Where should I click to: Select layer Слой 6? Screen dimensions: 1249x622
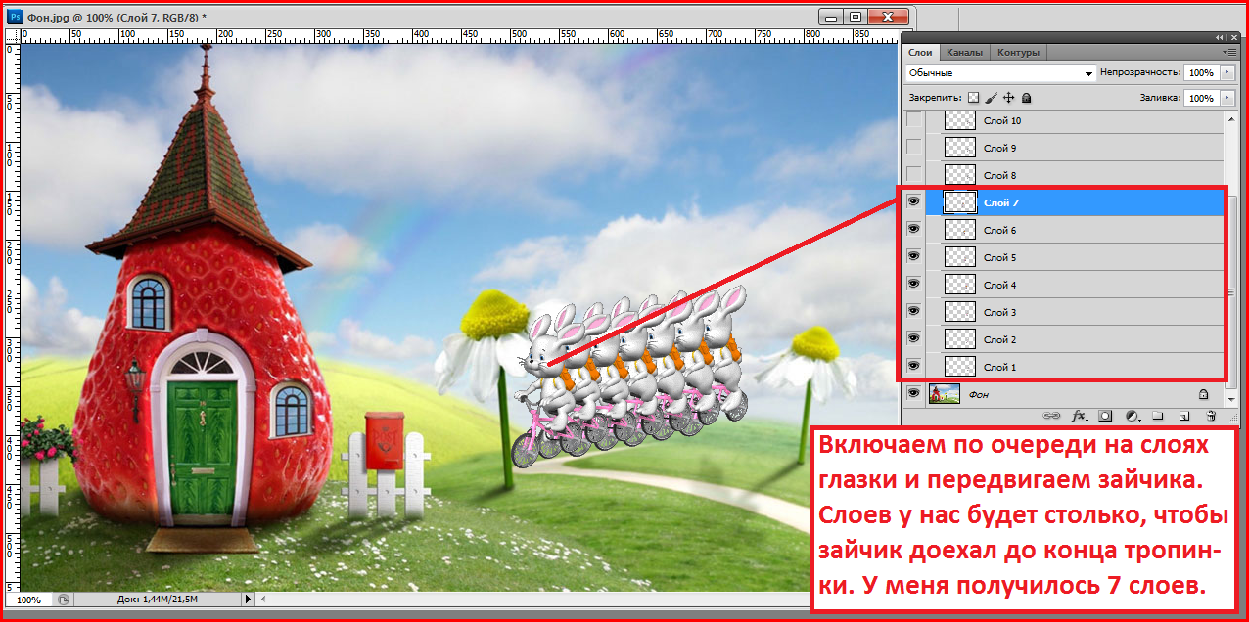pyautogui.click(x=1075, y=230)
